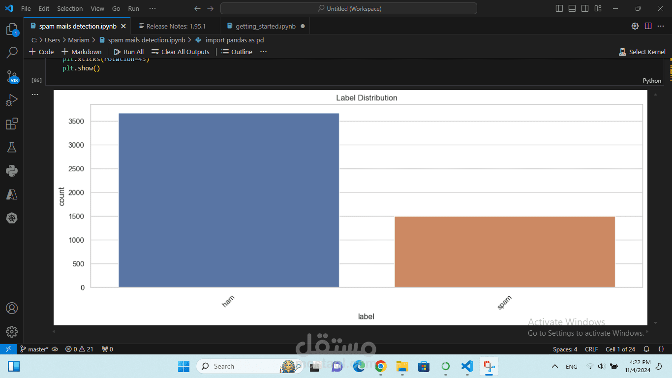The height and width of the screenshot is (378, 672).
Task: Open the Run and Debug view
Action: [x=12, y=100]
